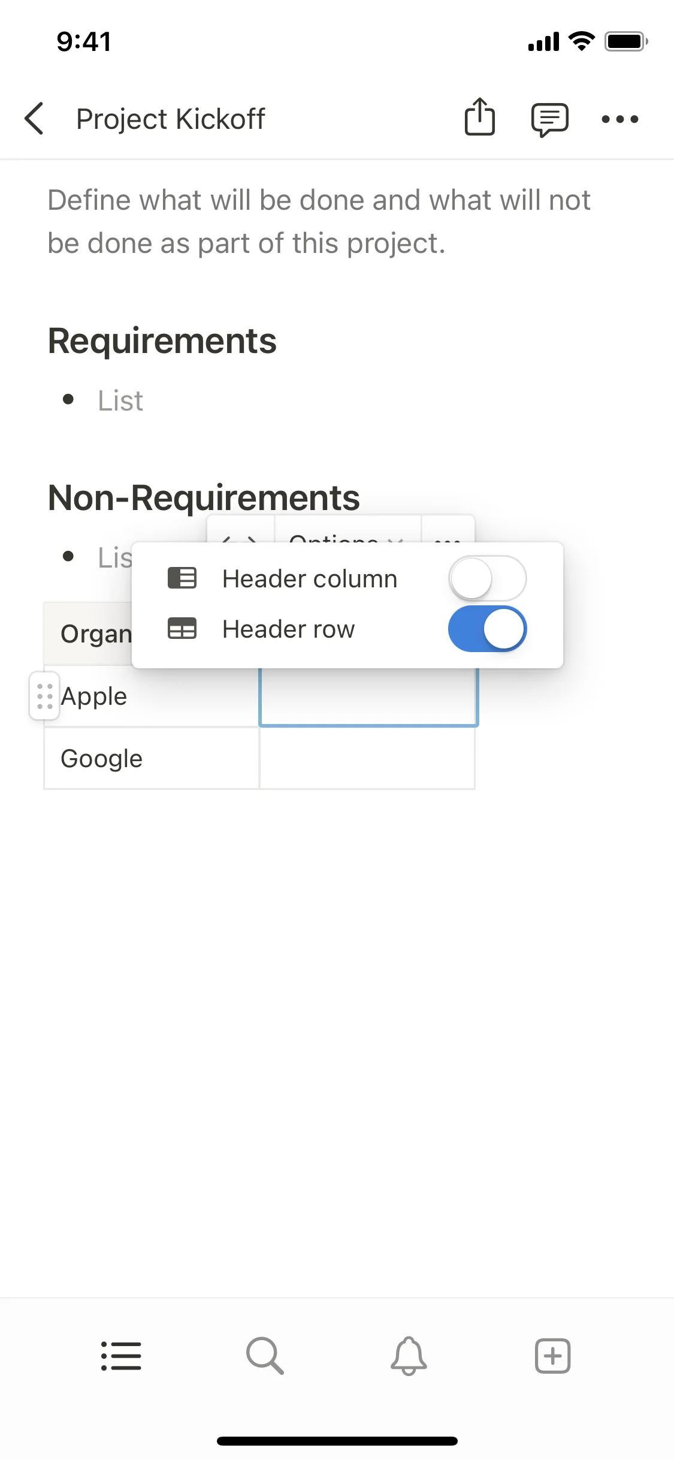Tap the search icon in bottom bar
This screenshot has width=674, height=1460.
pos(265,1355)
